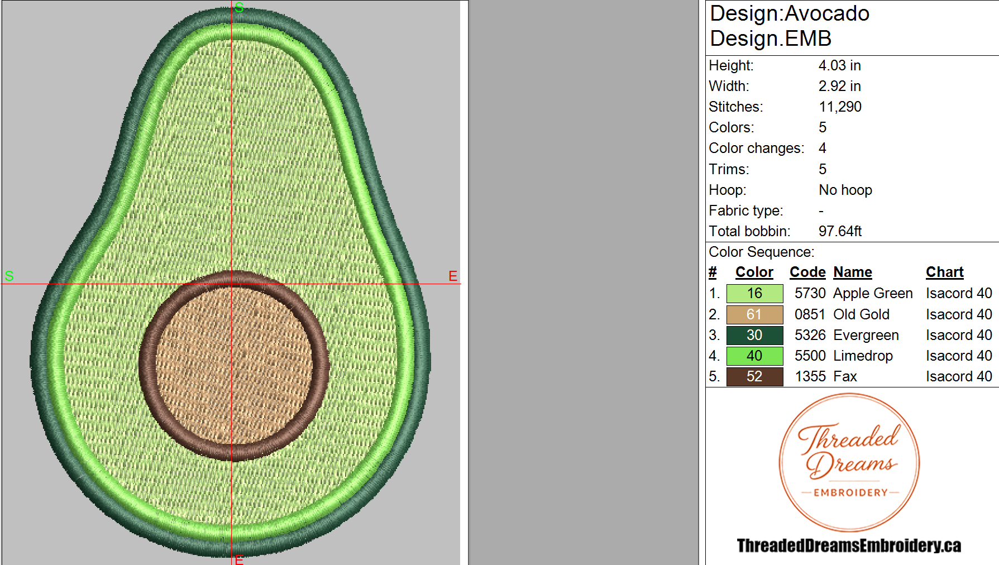Click the stitches value '11,290'

click(x=840, y=107)
